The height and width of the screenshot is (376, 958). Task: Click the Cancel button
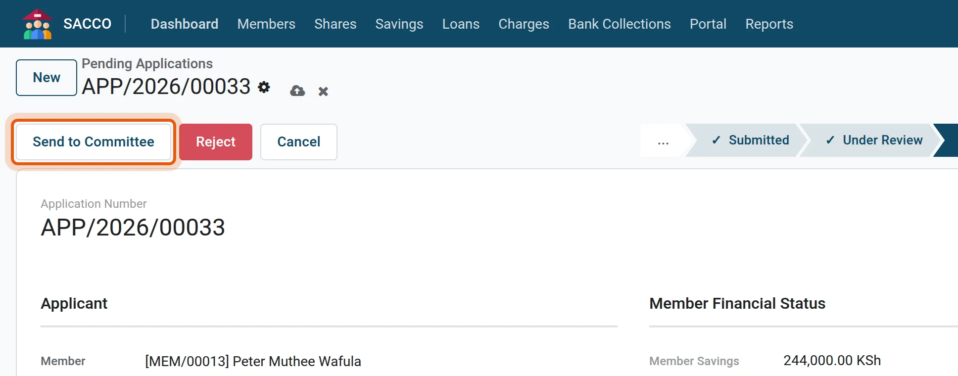(299, 142)
